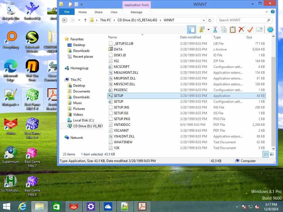Click the scroll down arrow of file list
Viewport: 283px width, 212px height.
[273, 149]
